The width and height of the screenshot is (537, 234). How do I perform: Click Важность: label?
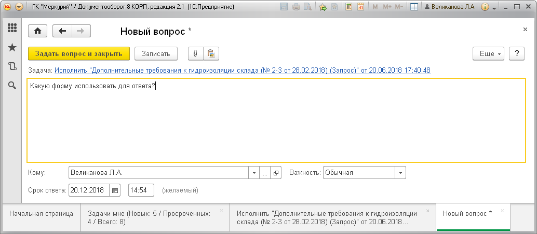pyautogui.click(x=305, y=173)
